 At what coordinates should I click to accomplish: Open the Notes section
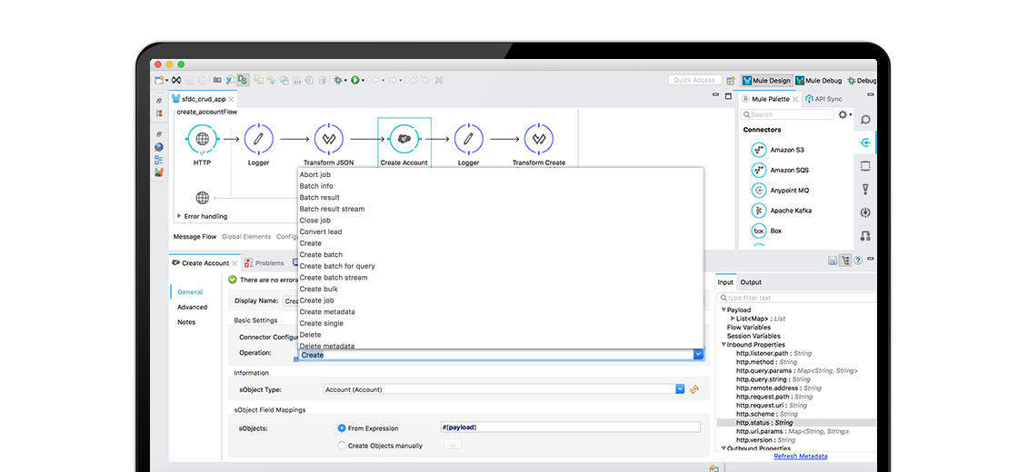point(186,322)
